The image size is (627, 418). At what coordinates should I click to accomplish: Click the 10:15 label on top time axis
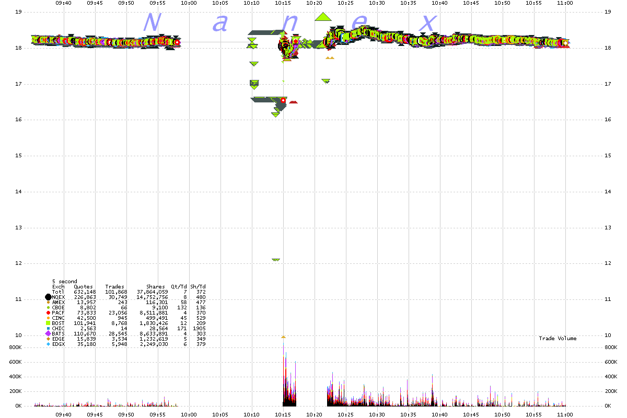coord(283,3)
